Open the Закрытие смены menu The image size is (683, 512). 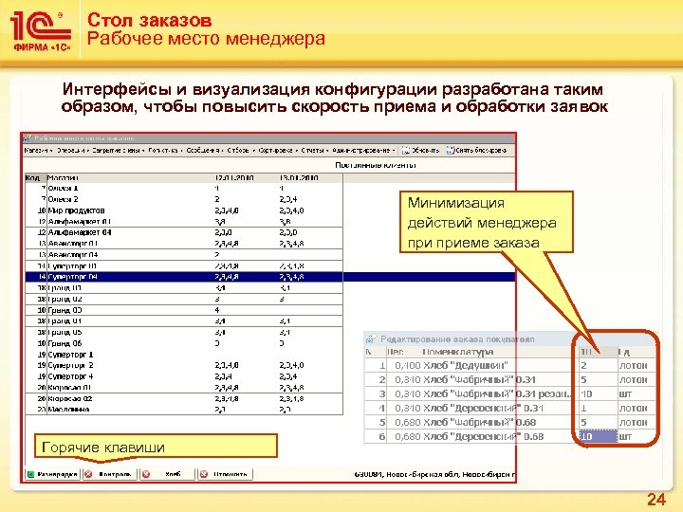tap(118, 150)
